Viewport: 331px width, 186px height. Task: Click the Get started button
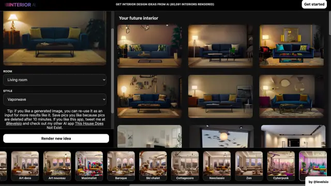pyautogui.click(x=314, y=4)
